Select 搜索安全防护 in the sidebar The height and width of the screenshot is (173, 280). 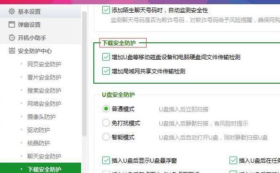pyautogui.click(x=44, y=91)
